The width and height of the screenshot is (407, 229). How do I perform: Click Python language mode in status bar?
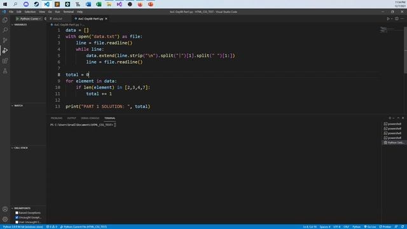pyautogui.click(x=356, y=226)
